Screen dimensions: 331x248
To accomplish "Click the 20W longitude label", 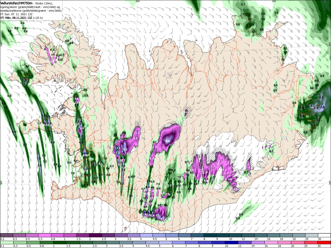I will 138,1.
